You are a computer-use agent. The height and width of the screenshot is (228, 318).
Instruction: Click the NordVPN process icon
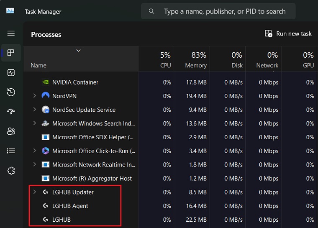[x=46, y=95]
